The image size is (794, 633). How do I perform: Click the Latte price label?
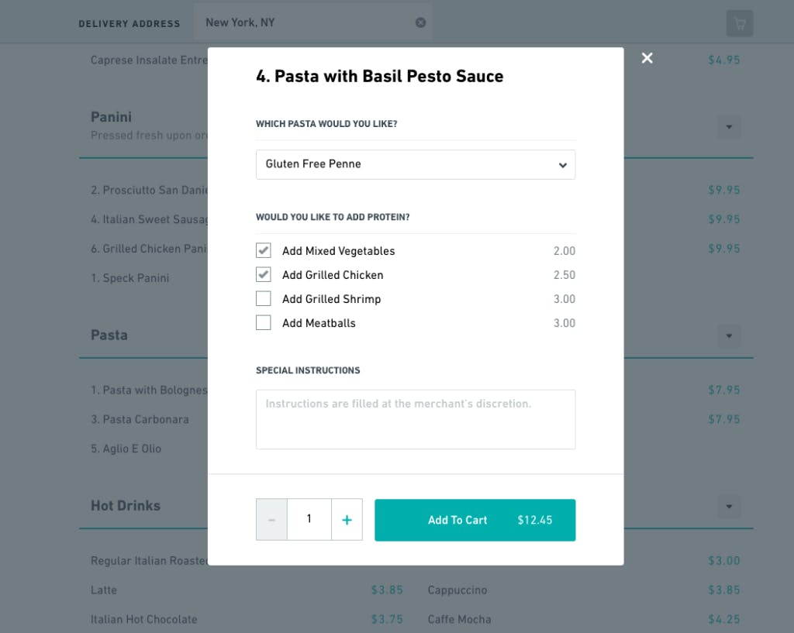387,590
